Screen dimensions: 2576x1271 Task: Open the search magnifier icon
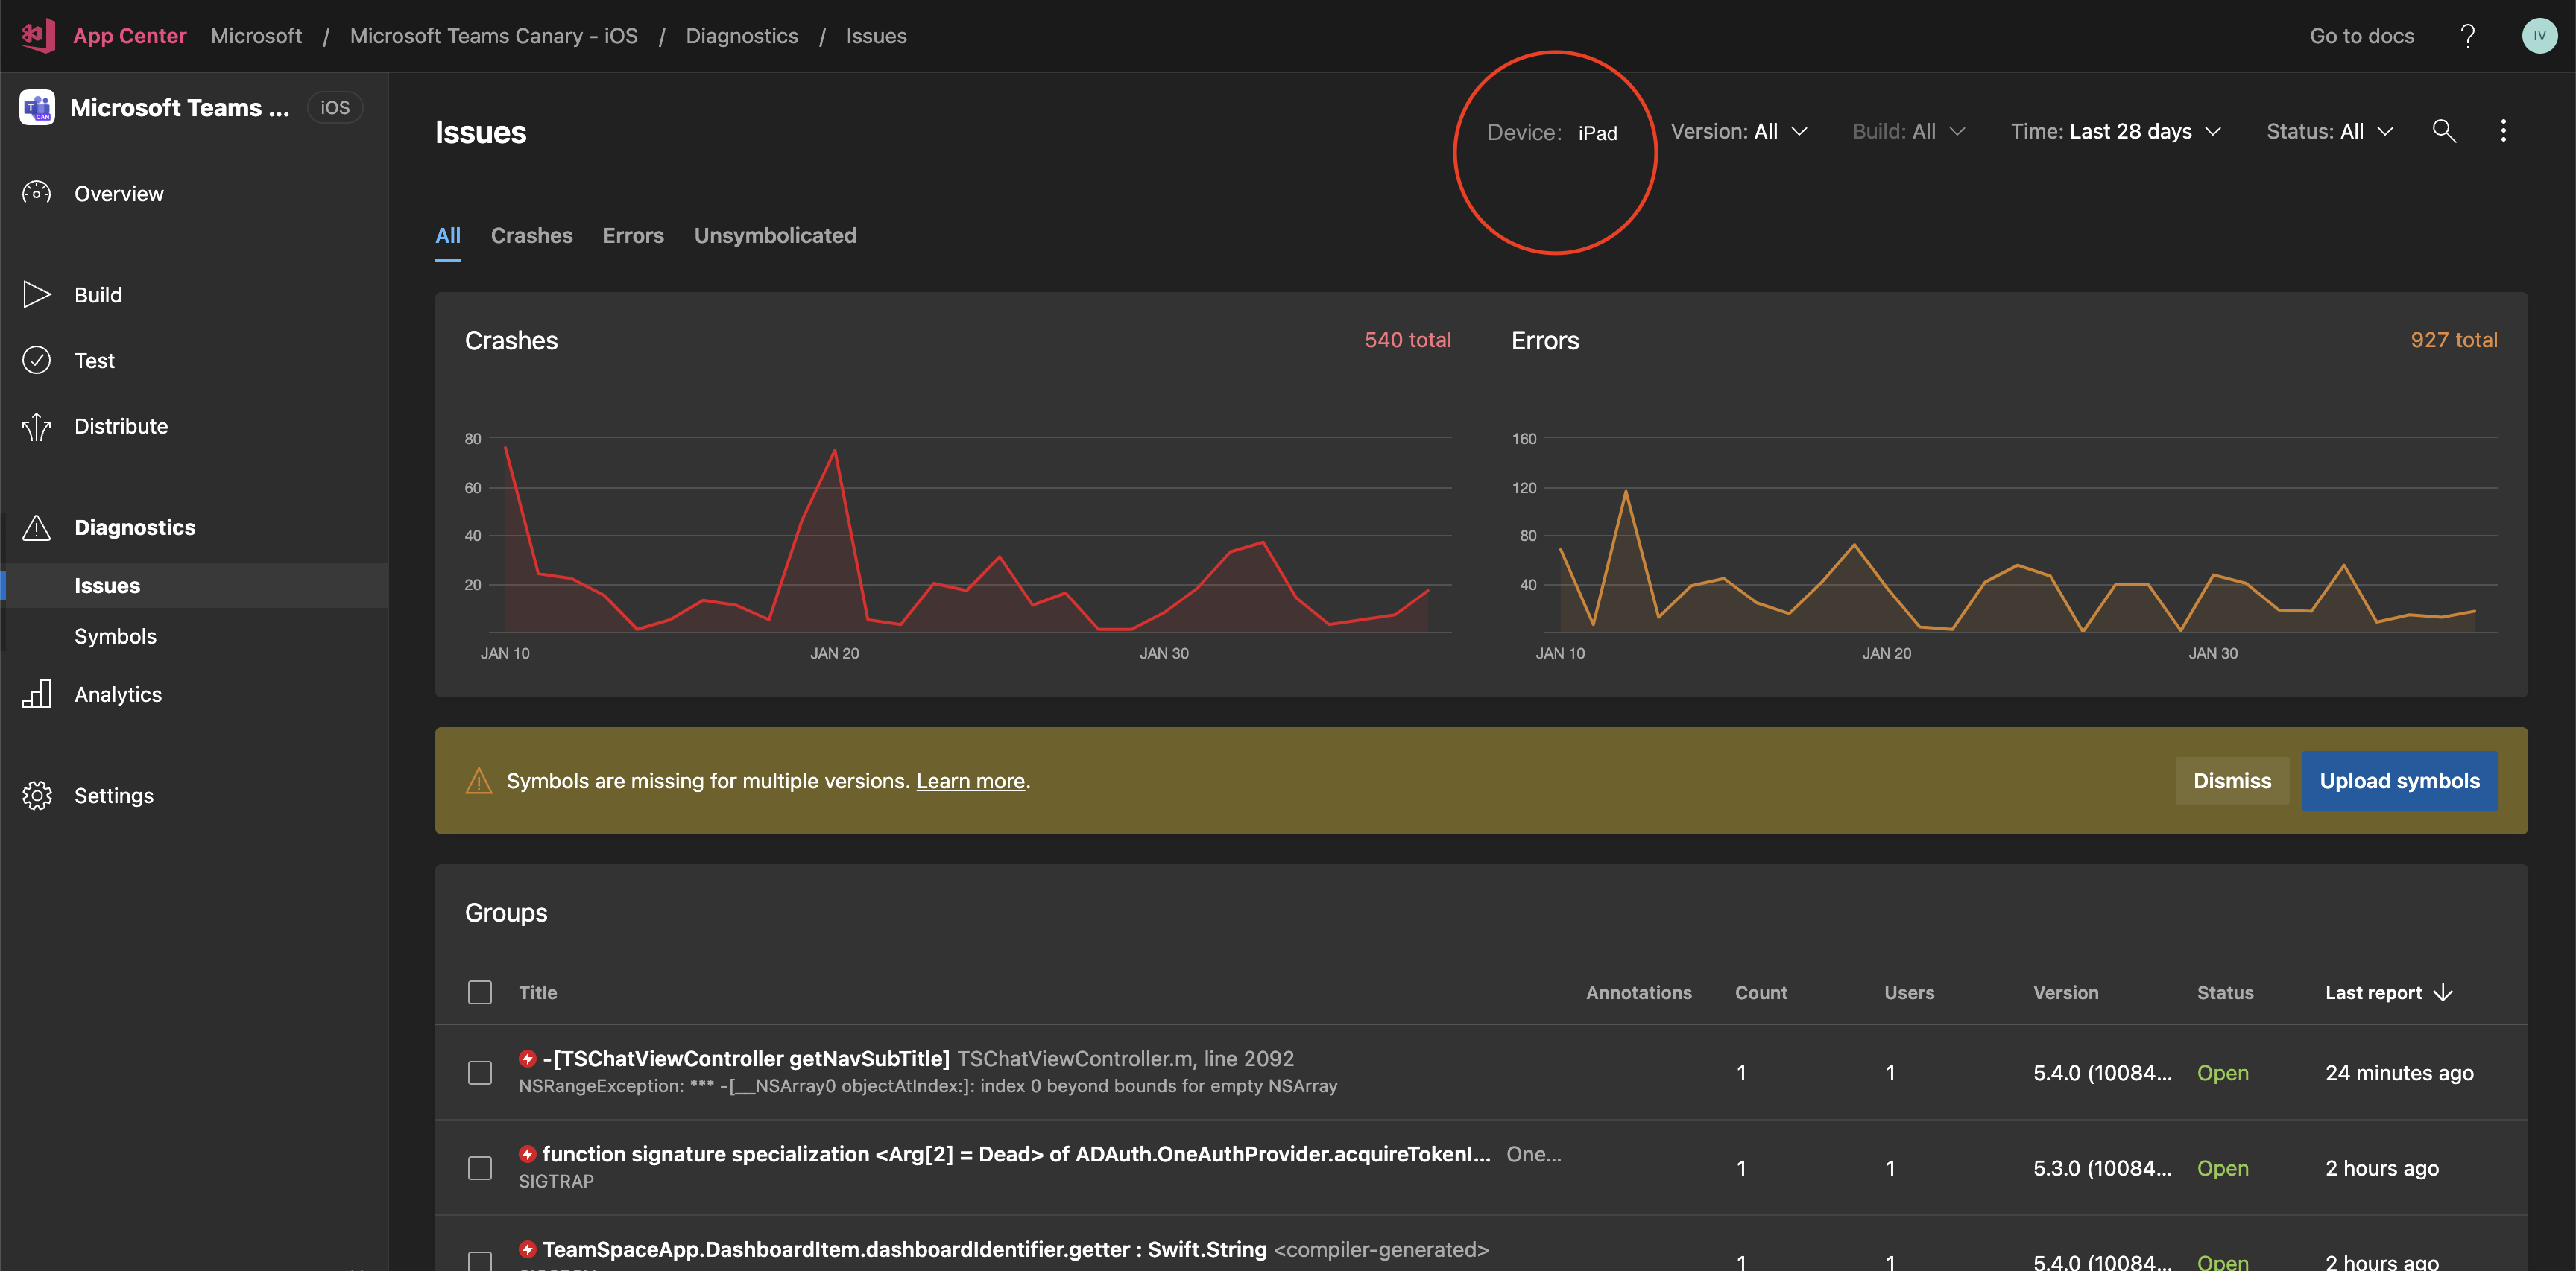[x=2443, y=131]
